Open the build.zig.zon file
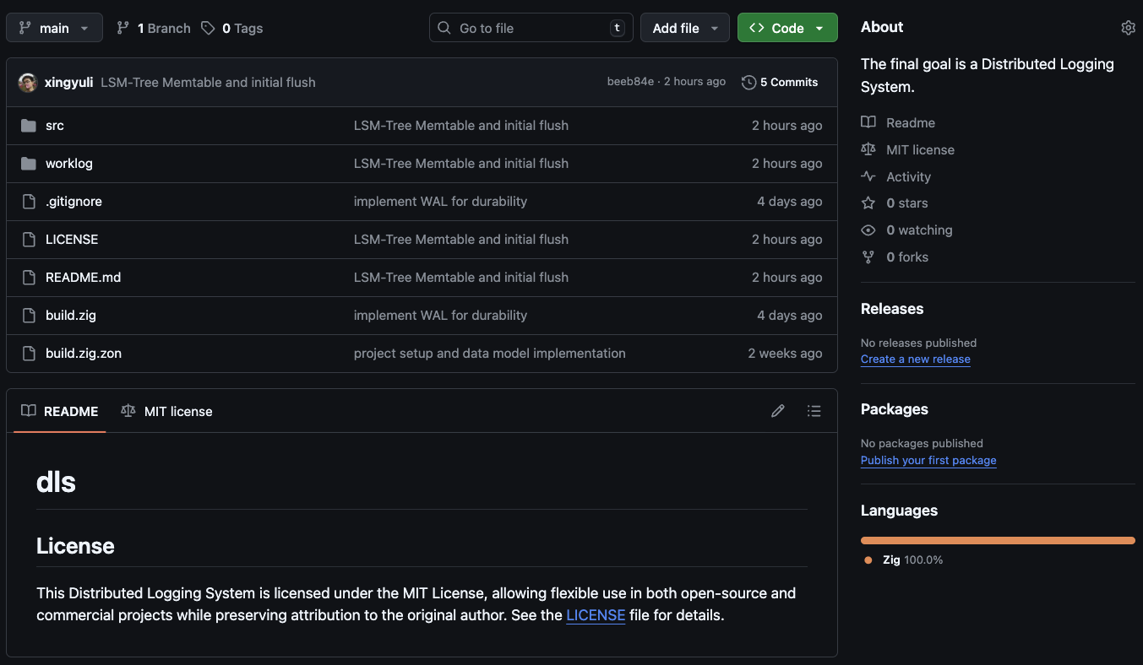 click(84, 354)
